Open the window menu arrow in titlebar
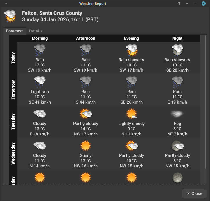 [6, 3]
